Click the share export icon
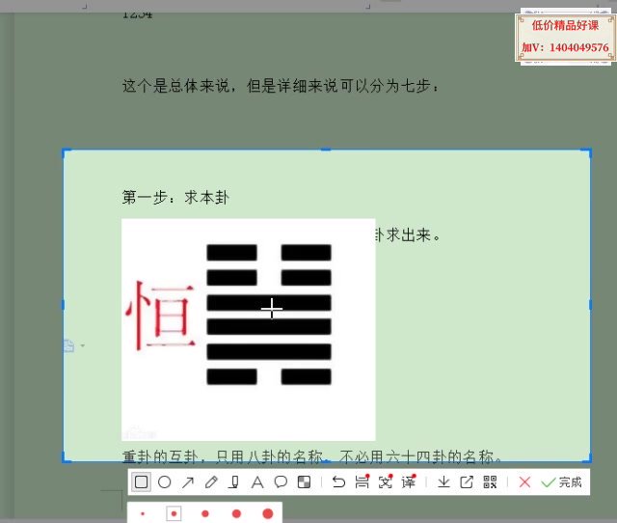617x523 pixels. [x=467, y=482]
